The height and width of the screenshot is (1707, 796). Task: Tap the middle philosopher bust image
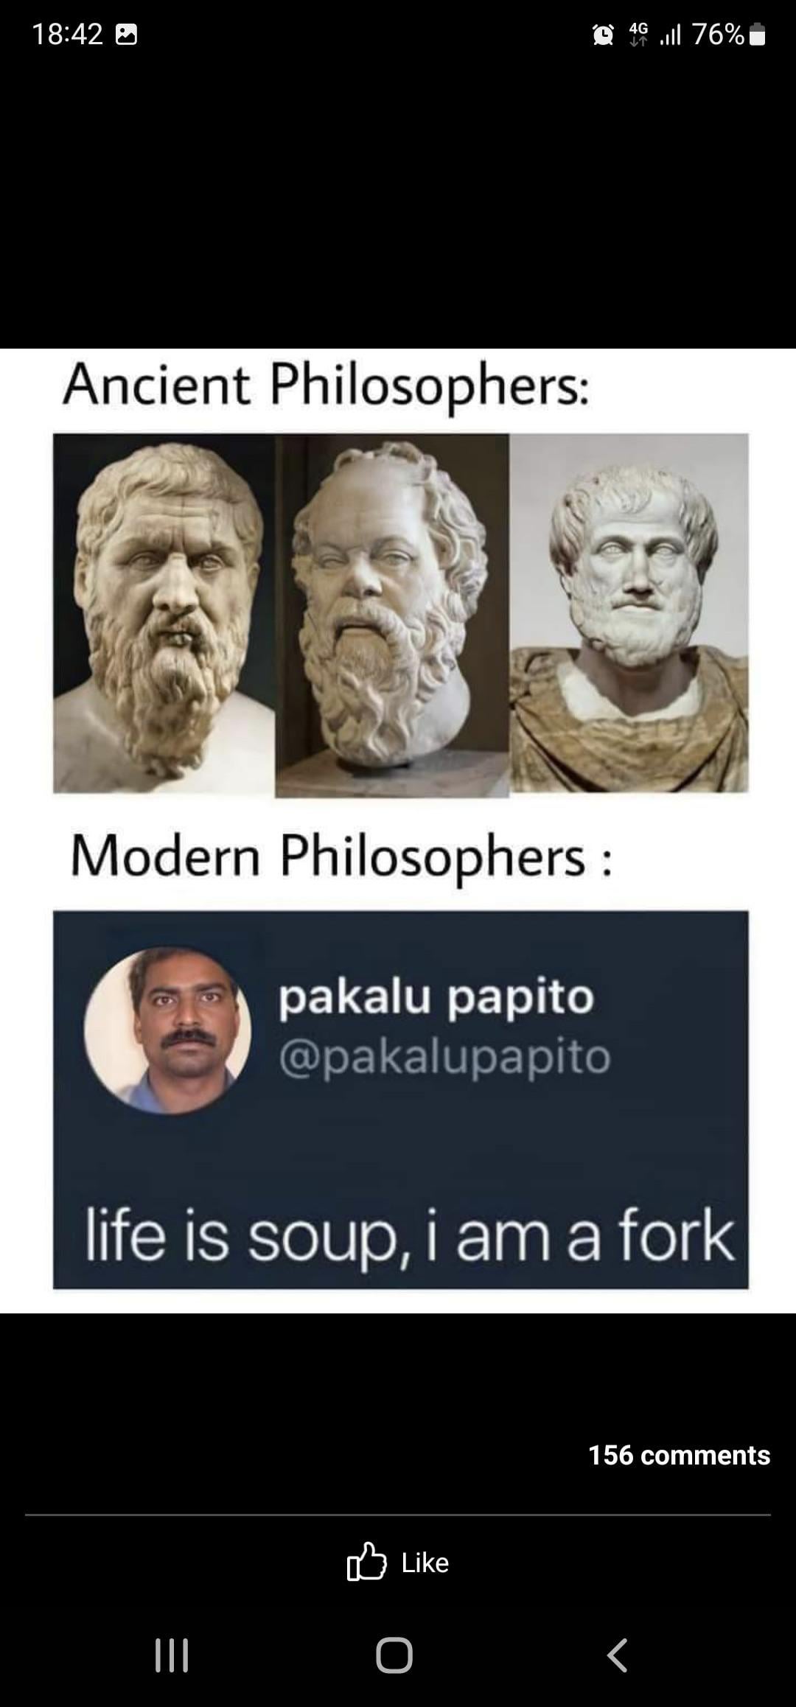392,615
